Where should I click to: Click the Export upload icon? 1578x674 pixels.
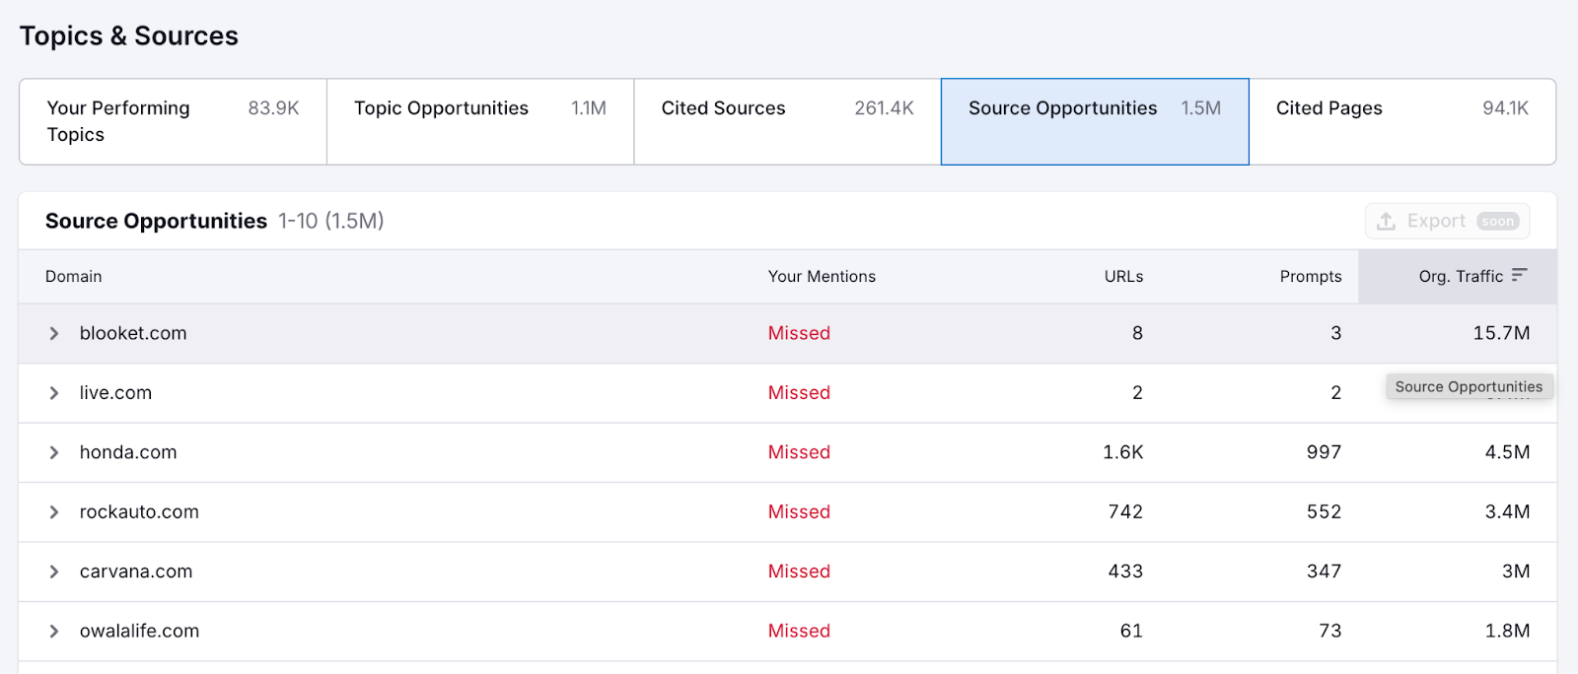tap(1386, 222)
